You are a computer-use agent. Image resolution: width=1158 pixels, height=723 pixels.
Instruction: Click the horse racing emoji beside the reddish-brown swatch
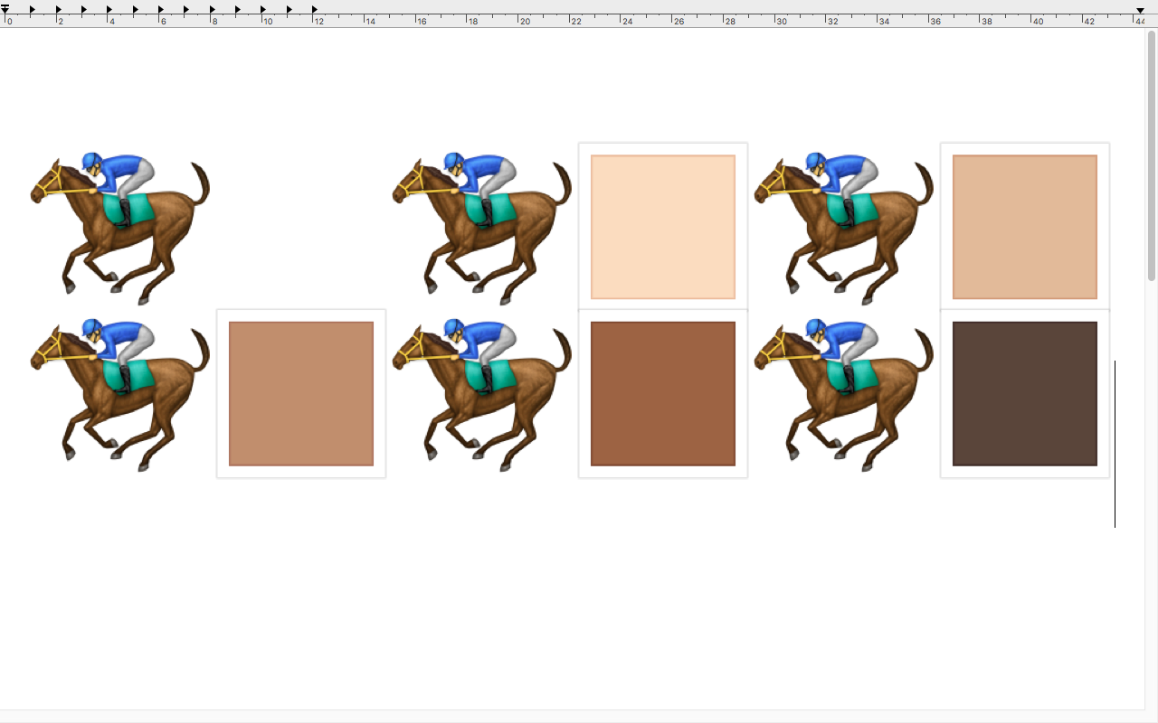[482, 394]
